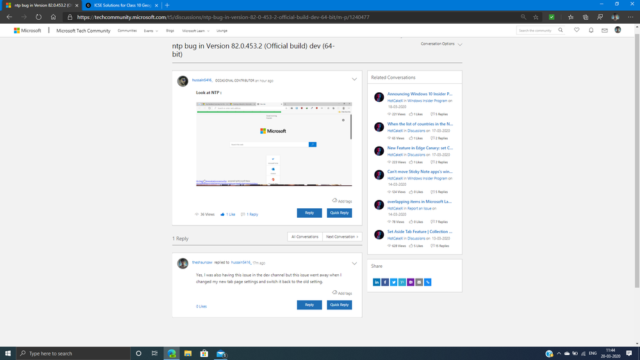Go back to the previous page
640x360 pixels.
pos(10,17)
